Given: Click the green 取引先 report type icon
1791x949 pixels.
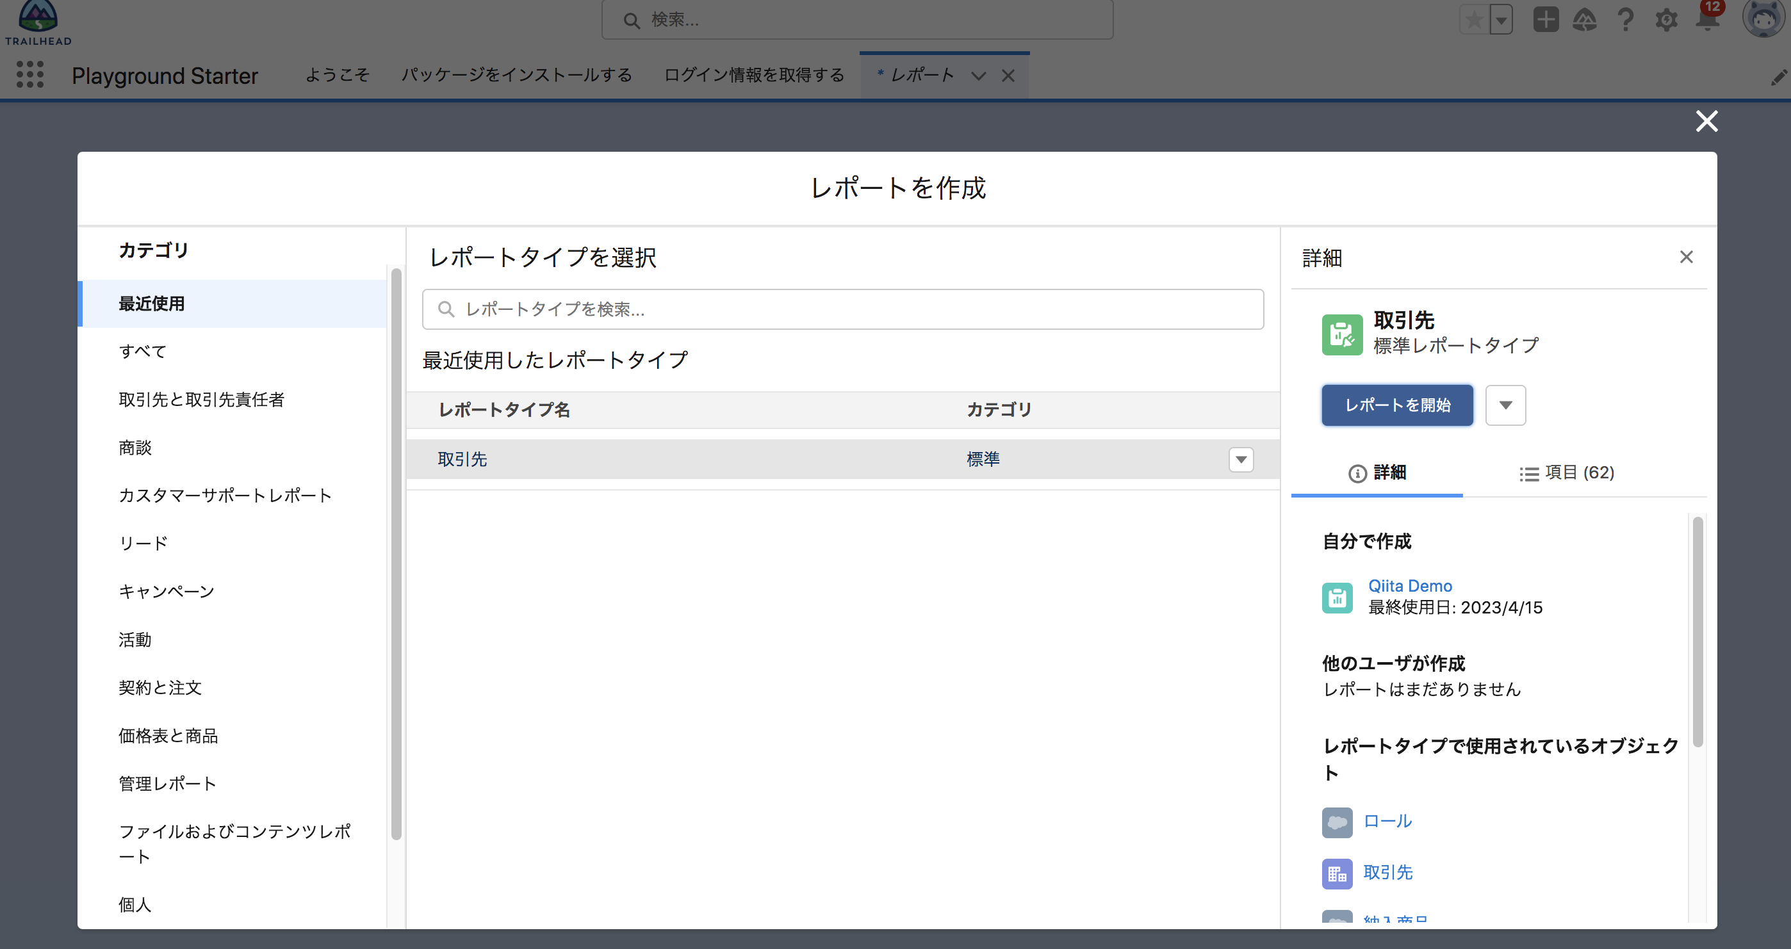Looking at the screenshot, I should click(1342, 335).
